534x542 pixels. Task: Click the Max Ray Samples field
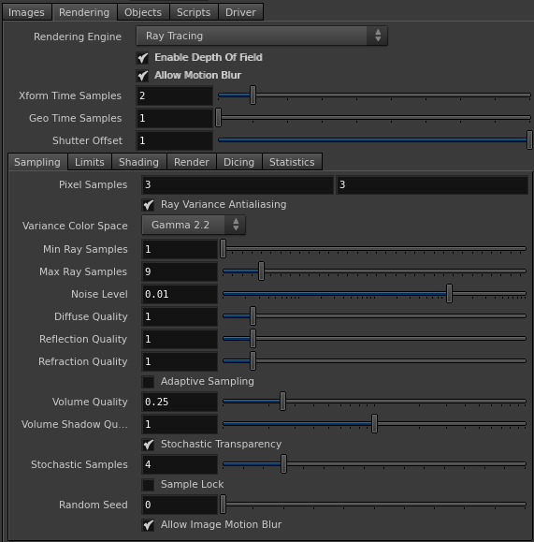pyautogui.click(x=180, y=271)
